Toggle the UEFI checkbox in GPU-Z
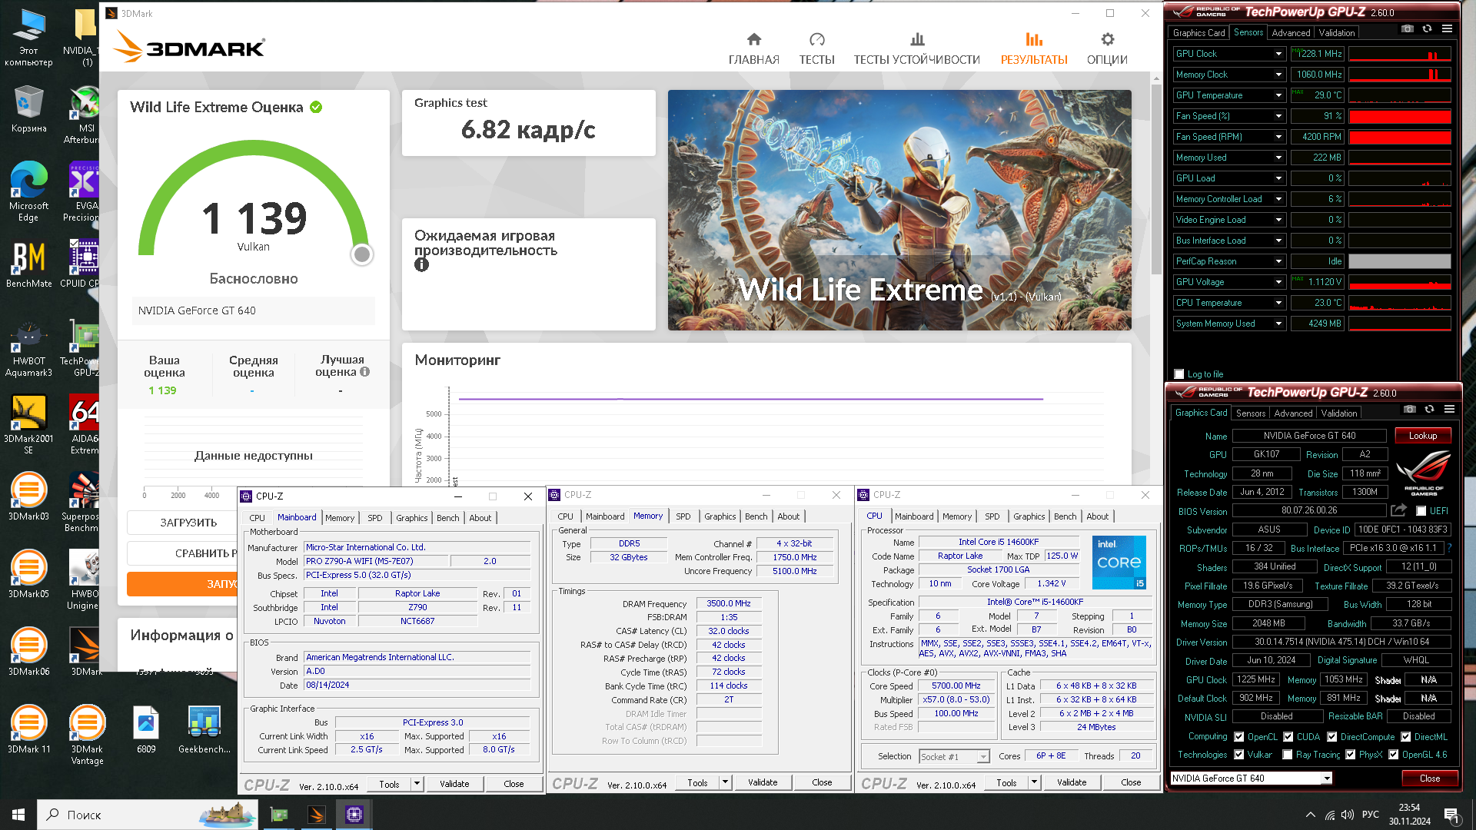 coord(1421,511)
